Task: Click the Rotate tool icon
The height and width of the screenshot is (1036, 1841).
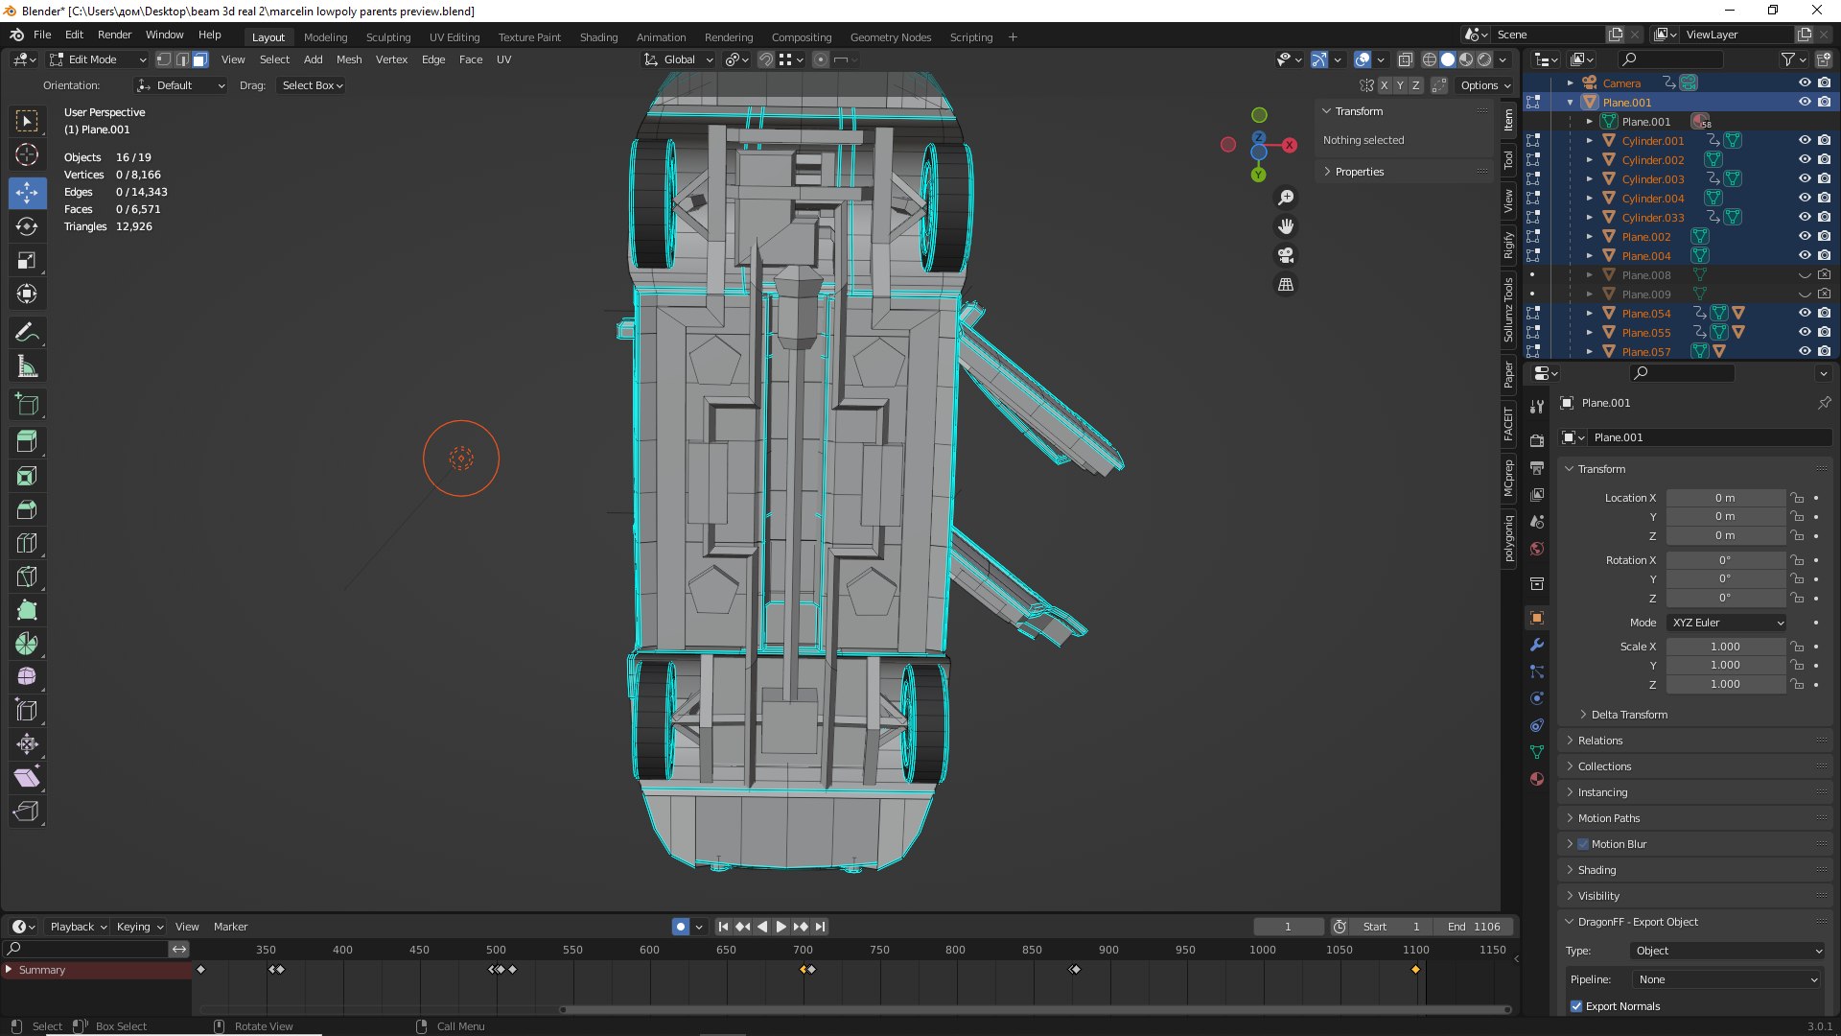Action: (27, 226)
